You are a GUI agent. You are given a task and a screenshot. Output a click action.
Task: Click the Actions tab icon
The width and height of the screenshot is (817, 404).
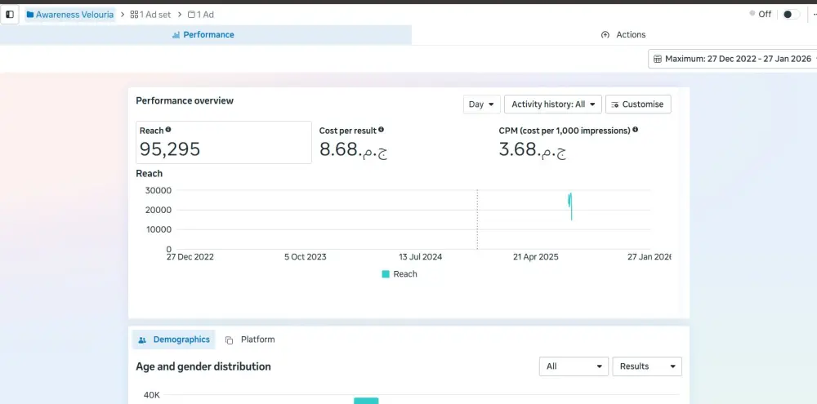click(x=605, y=35)
